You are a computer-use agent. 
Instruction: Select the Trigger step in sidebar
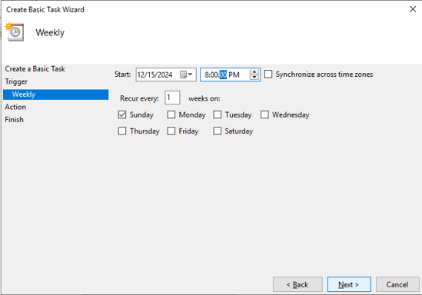coord(16,81)
